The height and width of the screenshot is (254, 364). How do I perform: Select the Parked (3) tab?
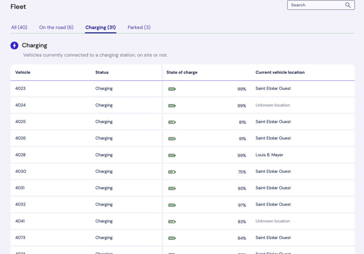[139, 27]
